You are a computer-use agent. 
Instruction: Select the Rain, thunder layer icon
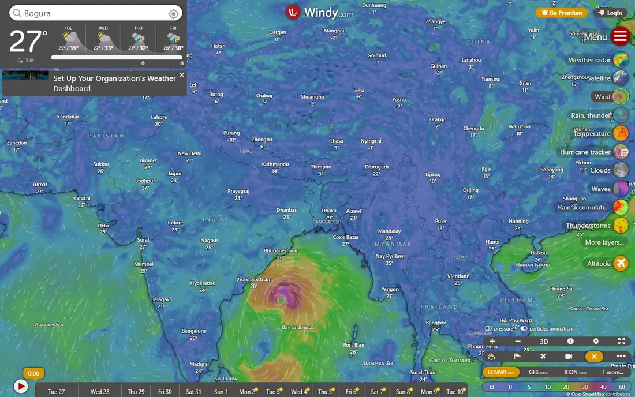click(x=621, y=115)
